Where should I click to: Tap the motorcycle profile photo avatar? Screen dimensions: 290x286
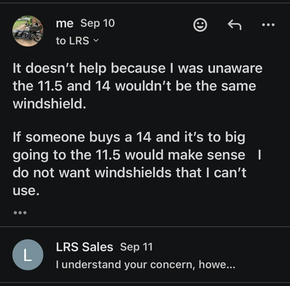28,31
